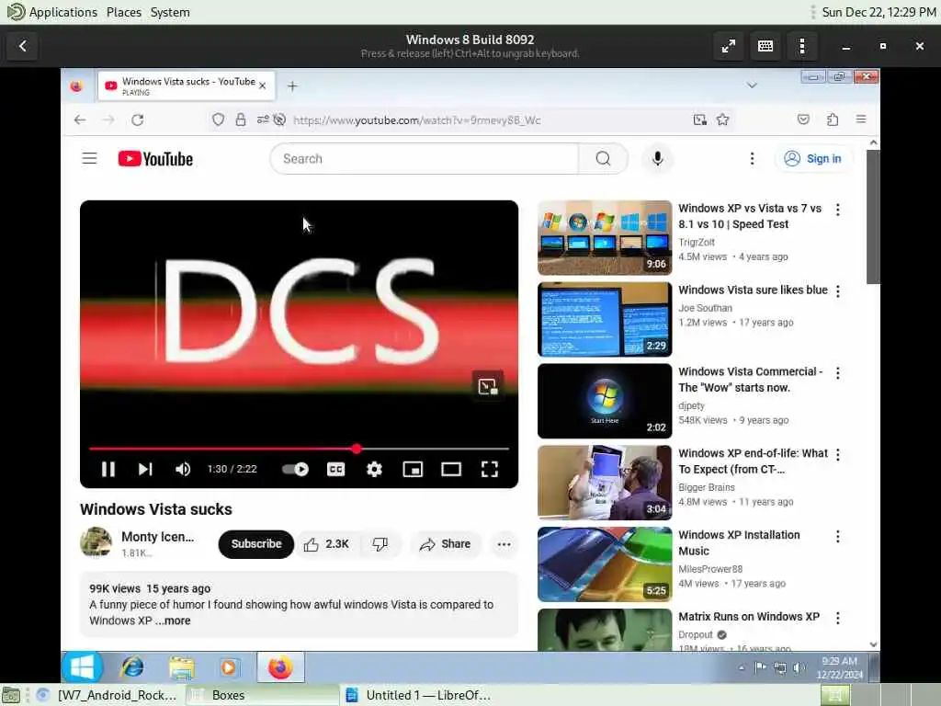Enable miniplayer mode icon
The height and width of the screenshot is (706, 941).
[413, 469]
